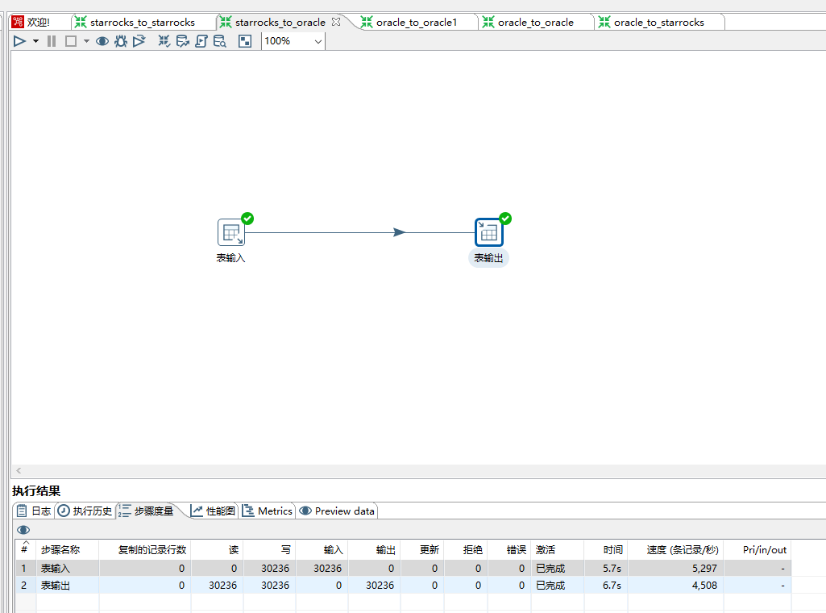Image resolution: width=826 pixels, height=613 pixels.
Task: Toggle the eye icon in step metrics panel
Action: point(23,530)
